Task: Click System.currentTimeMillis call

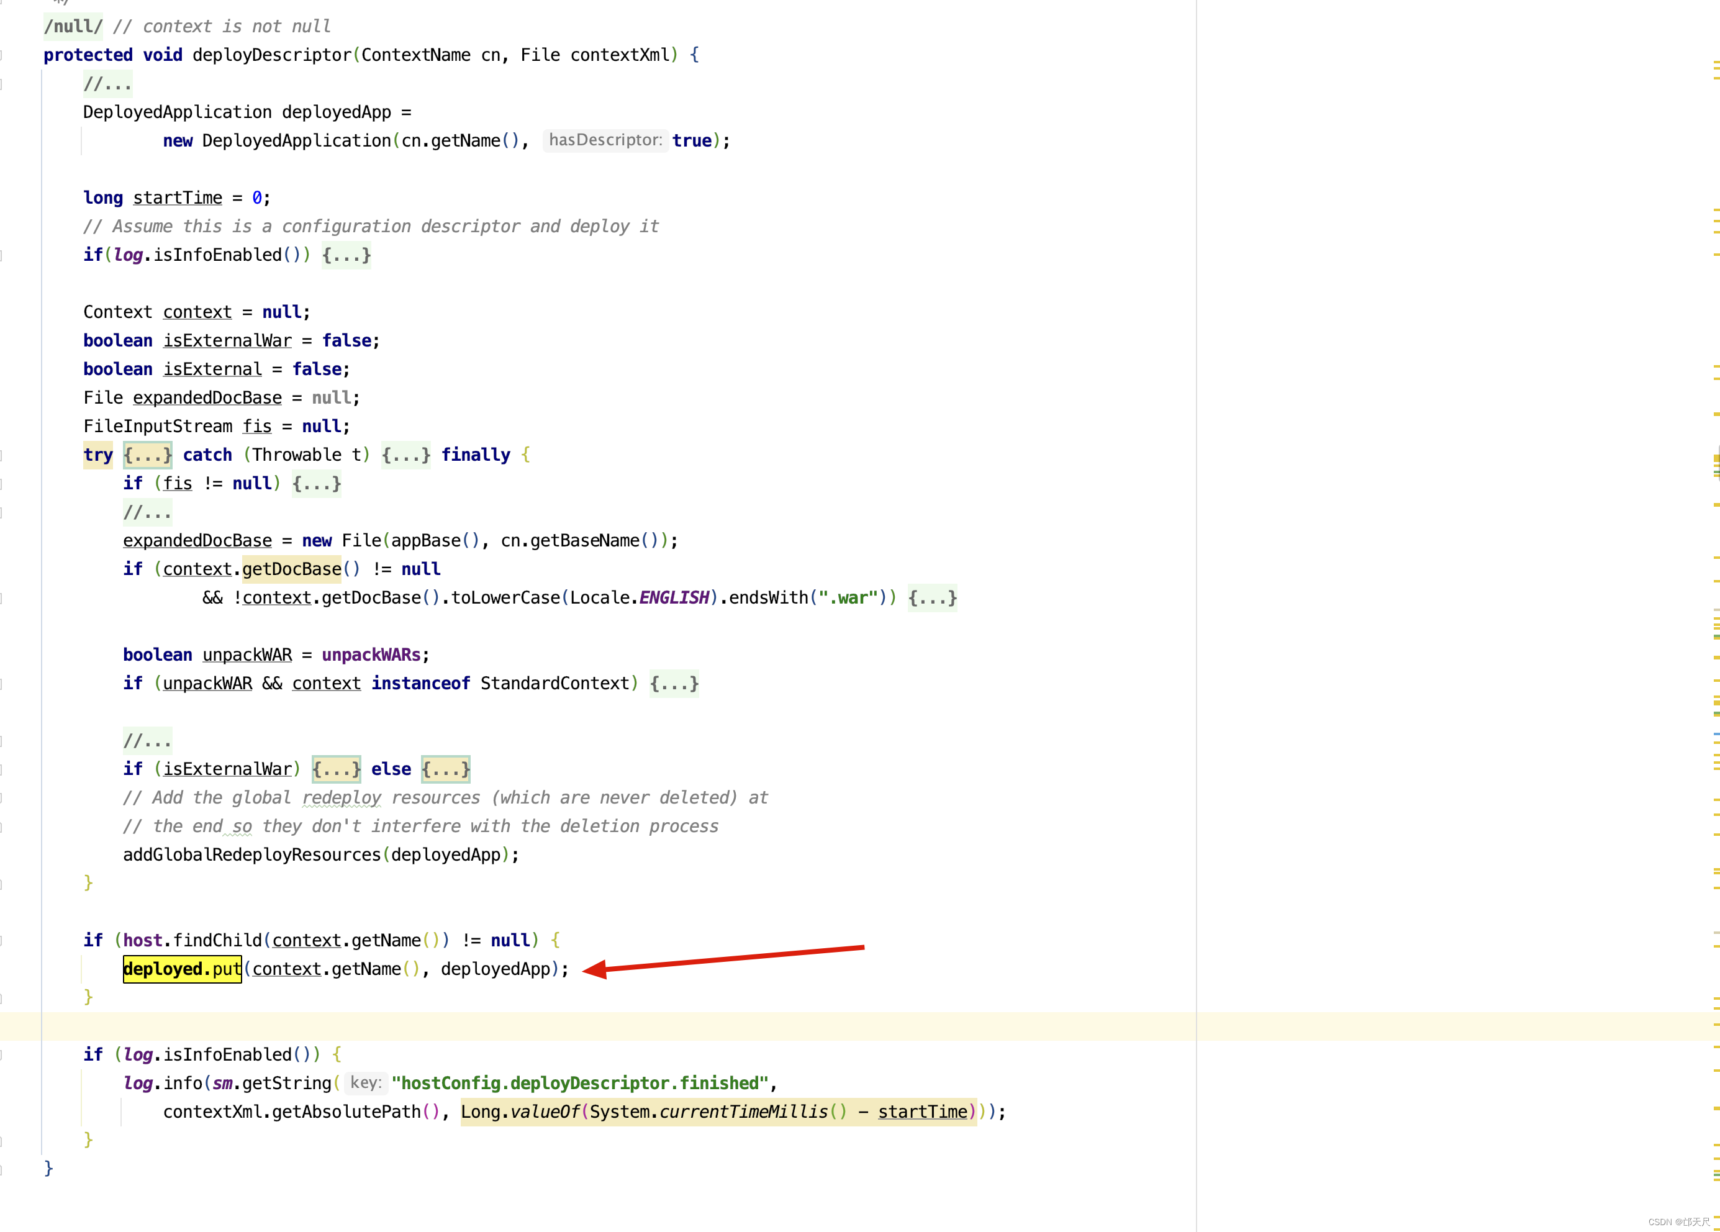Action: tap(718, 1112)
